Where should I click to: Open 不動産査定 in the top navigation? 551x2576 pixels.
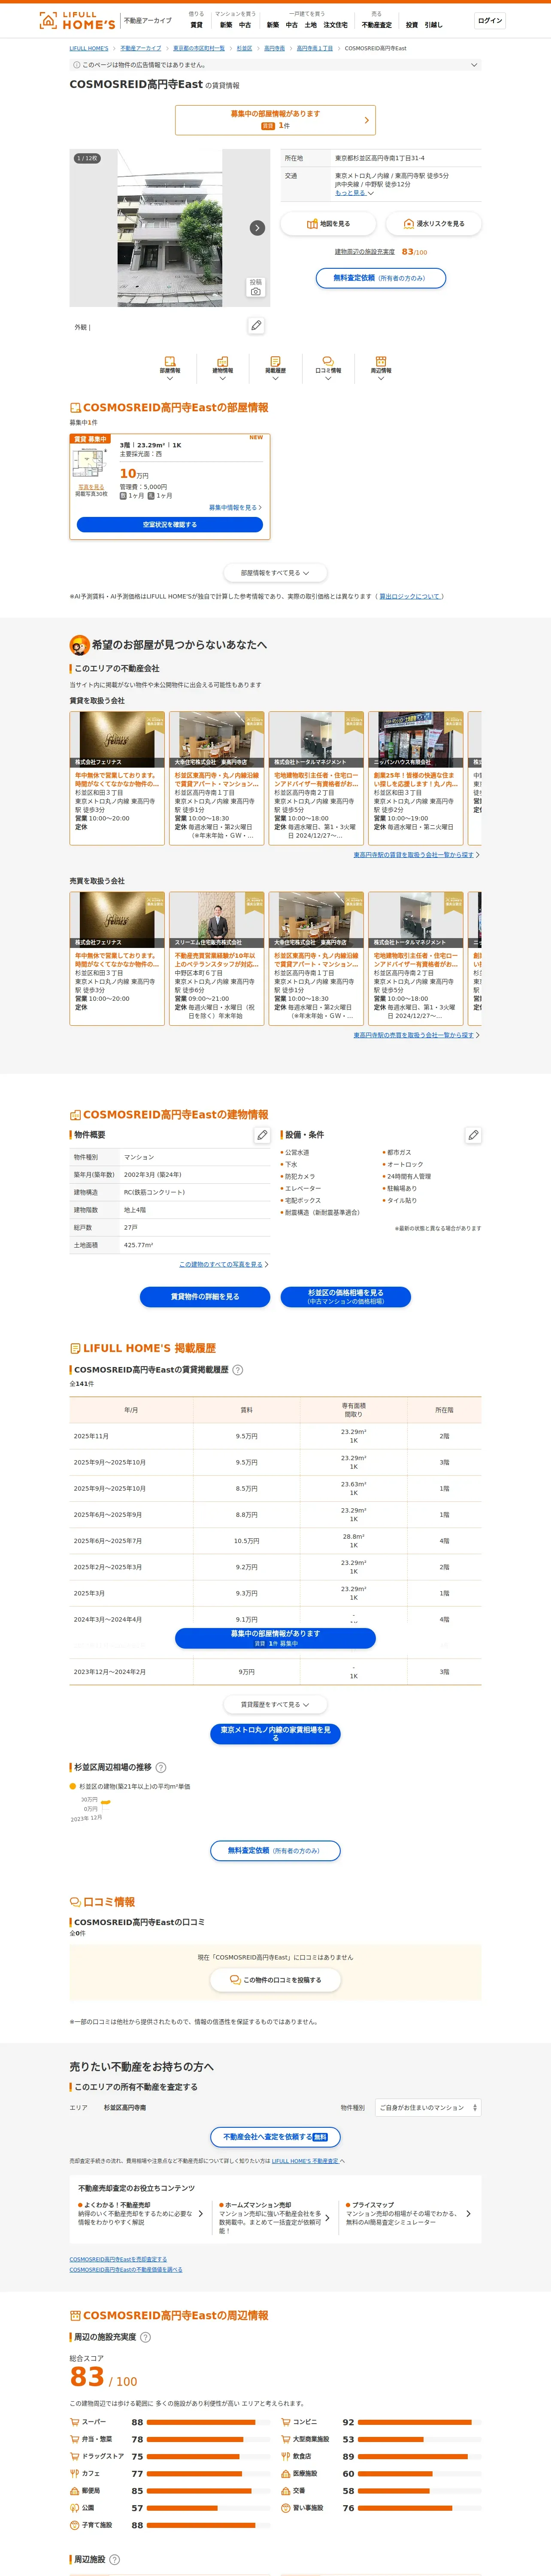tap(377, 25)
